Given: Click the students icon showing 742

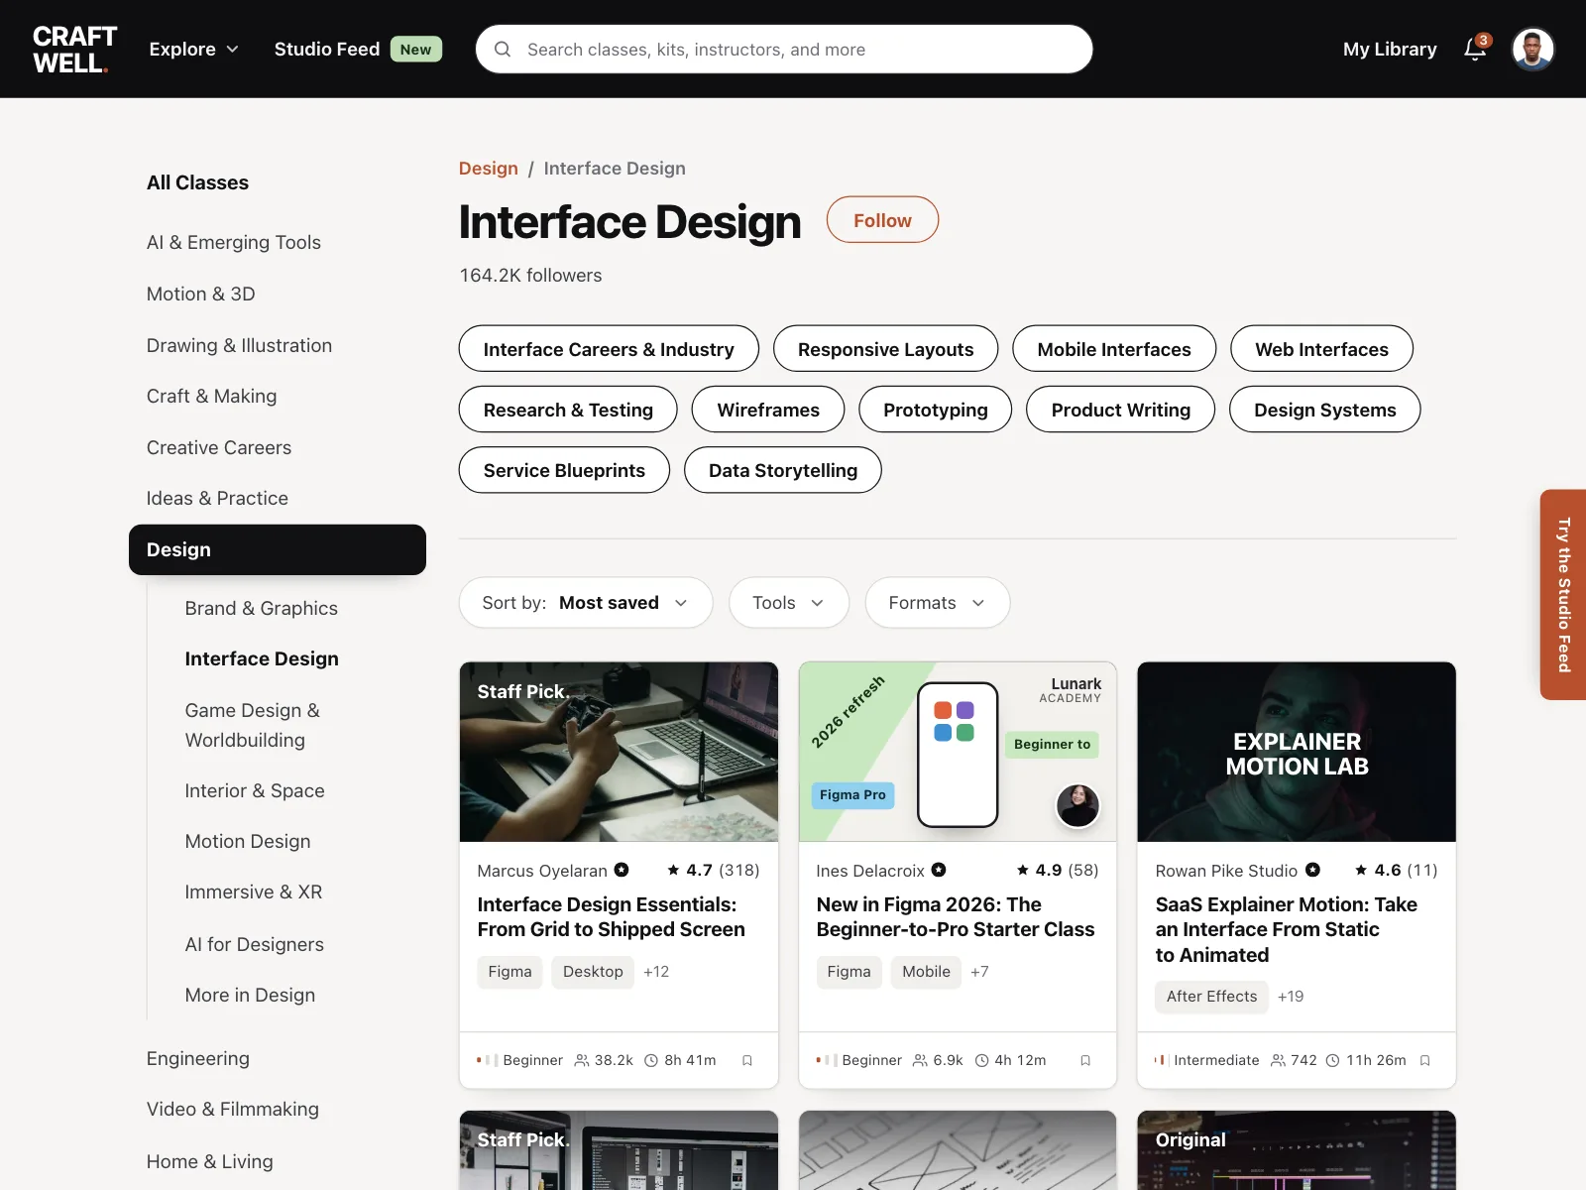Looking at the screenshot, I should click(x=1278, y=1060).
